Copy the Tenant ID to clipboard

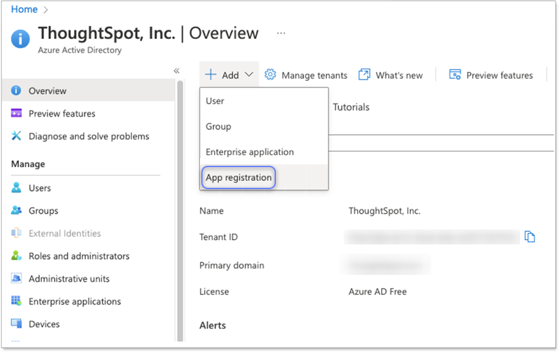(530, 237)
